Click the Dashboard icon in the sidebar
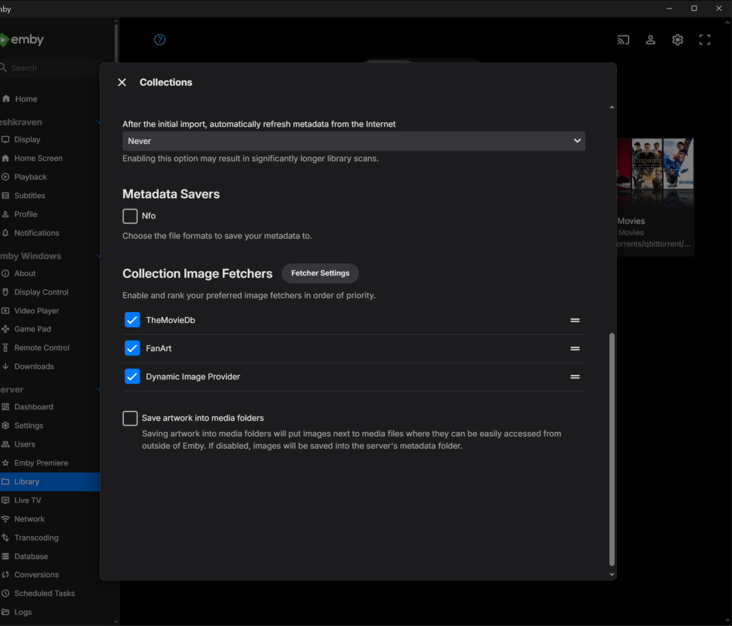Screen dimensions: 732x626 5,407
